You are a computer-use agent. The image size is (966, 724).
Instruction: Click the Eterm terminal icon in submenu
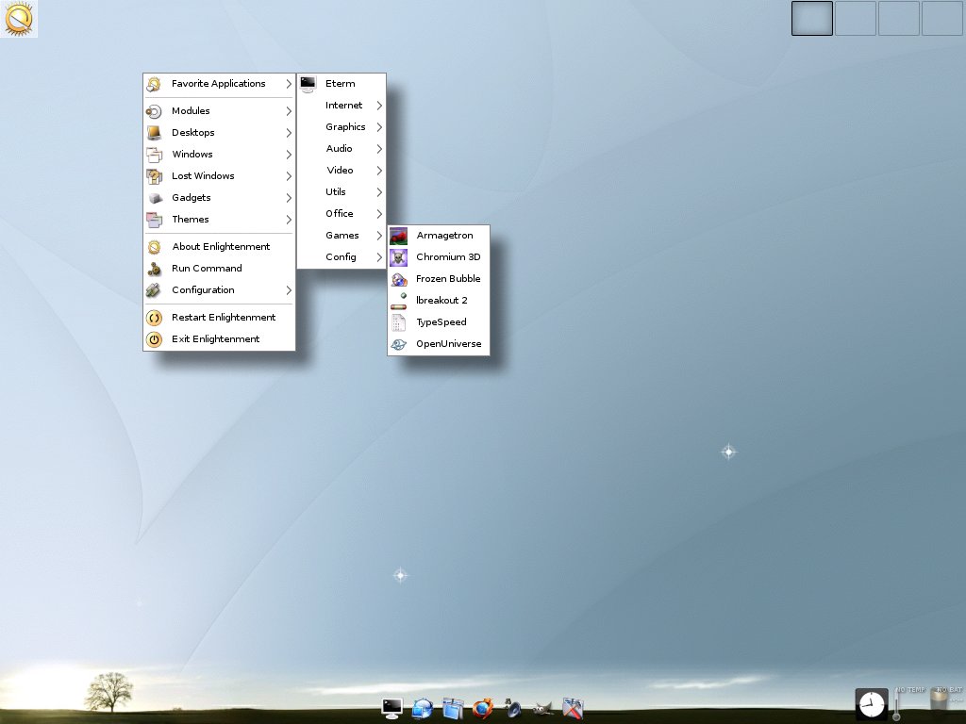tap(308, 84)
